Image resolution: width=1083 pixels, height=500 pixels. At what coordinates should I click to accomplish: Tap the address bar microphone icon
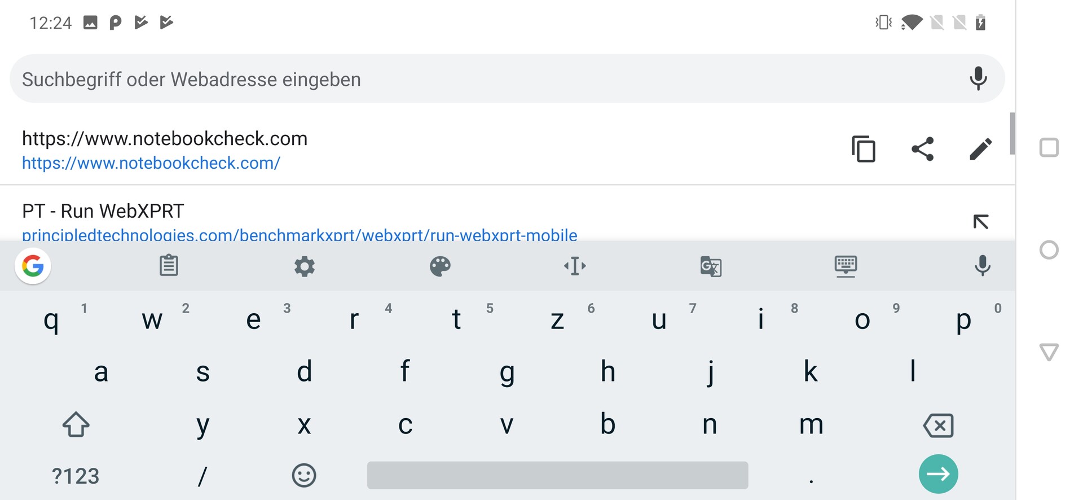point(978,78)
